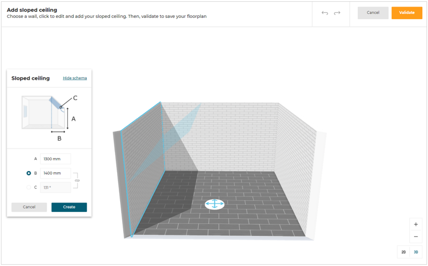Select the C angle radio button
This screenshot has height=266, width=428.
pos(29,188)
